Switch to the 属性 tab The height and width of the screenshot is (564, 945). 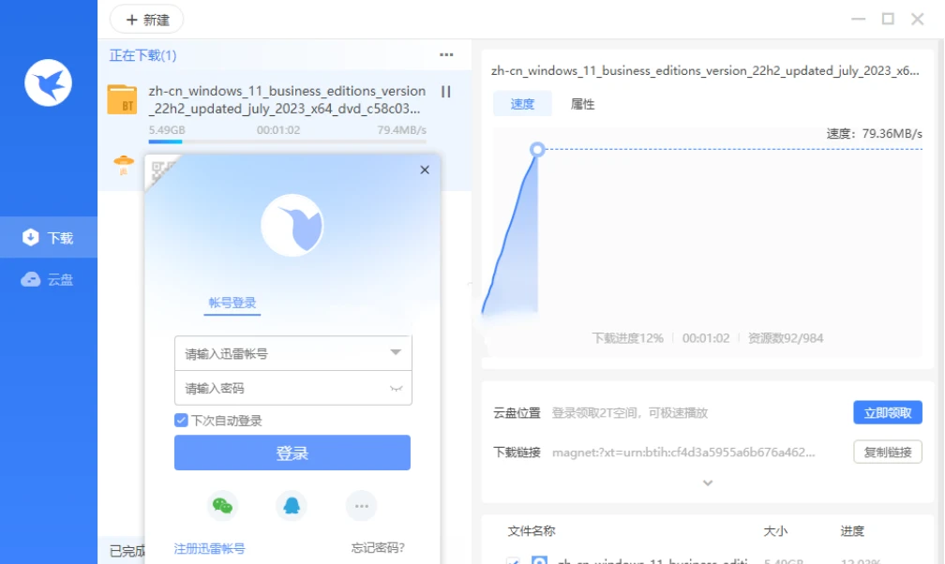(x=582, y=104)
